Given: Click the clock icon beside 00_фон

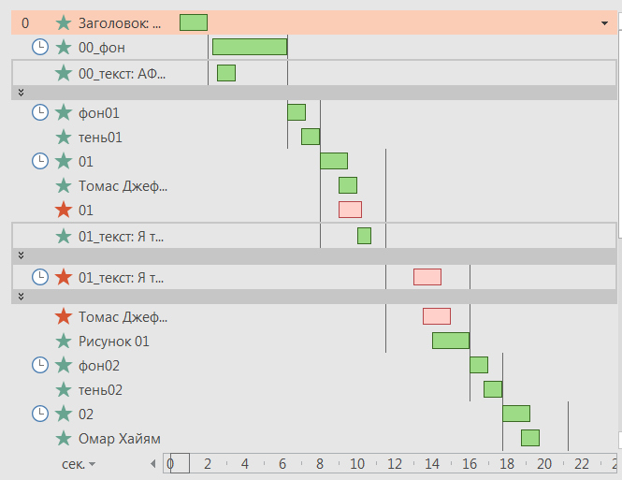Looking at the screenshot, I should [40, 47].
